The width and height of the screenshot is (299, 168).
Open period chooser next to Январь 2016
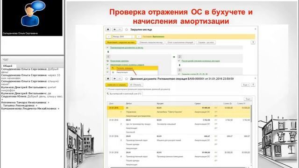(x=133, y=36)
